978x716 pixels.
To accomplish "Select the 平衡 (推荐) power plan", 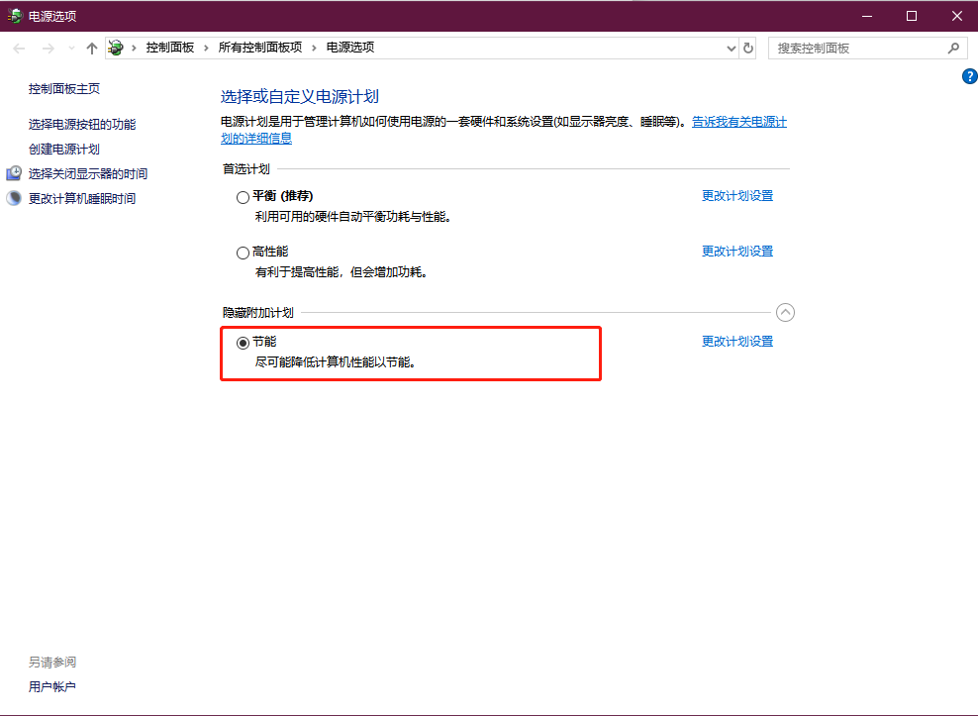I will 243,197.
